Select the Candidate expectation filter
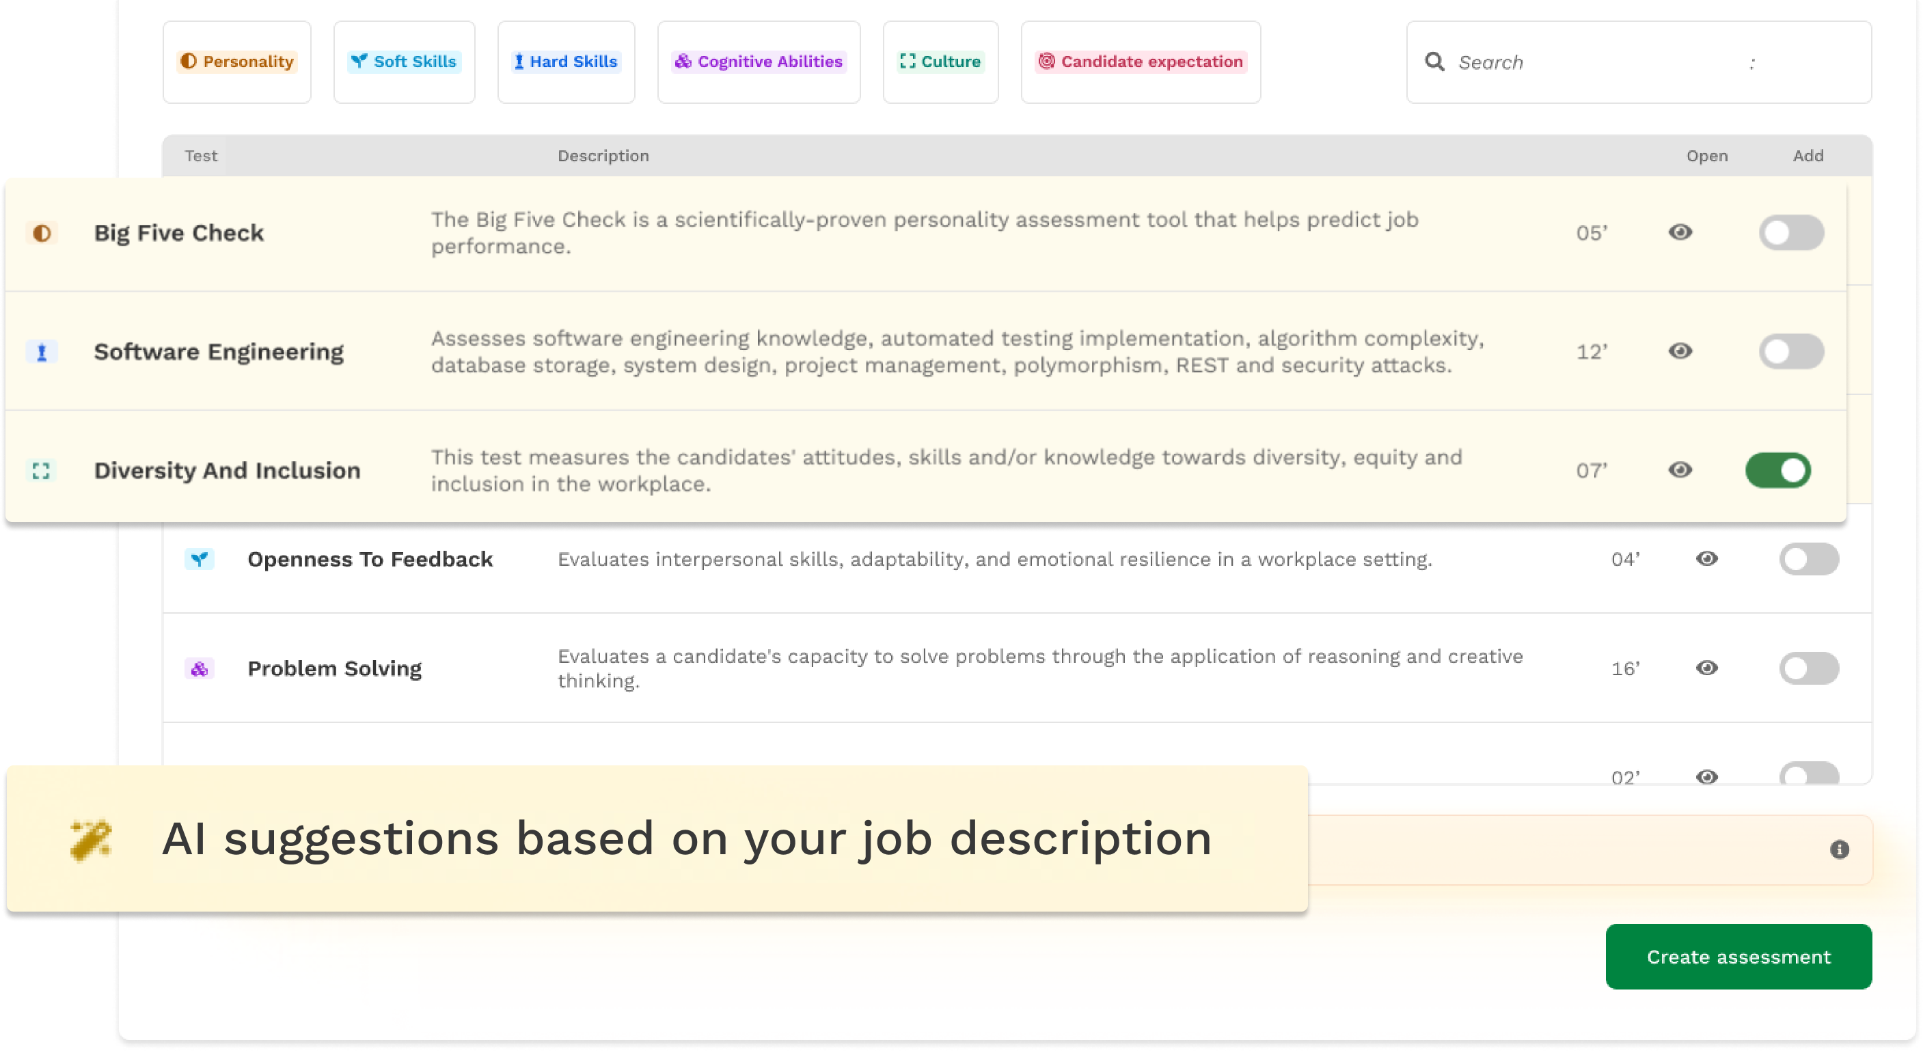Viewport: 1923px width, 1051px height. 1140,62
